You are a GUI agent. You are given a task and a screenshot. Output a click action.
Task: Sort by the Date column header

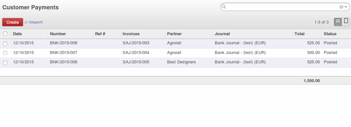(x=17, y=34)
